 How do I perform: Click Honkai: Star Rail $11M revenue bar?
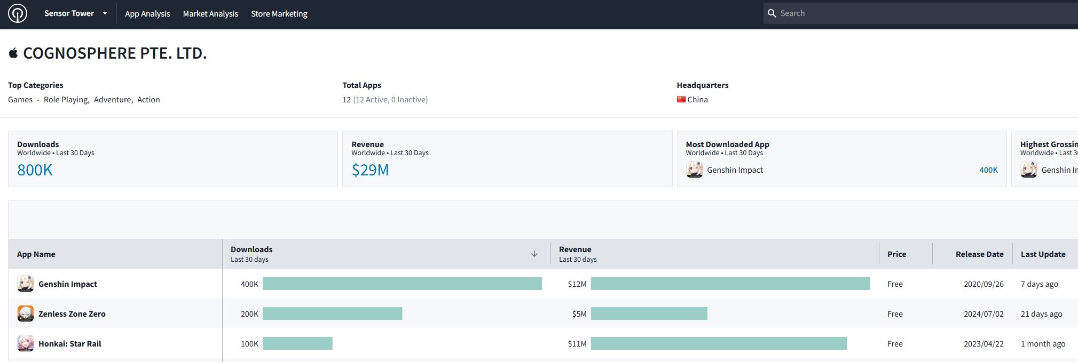click(719, 343)
